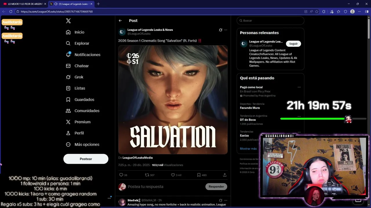Click the X logo in the sidebar

click(x=68, y=21)
